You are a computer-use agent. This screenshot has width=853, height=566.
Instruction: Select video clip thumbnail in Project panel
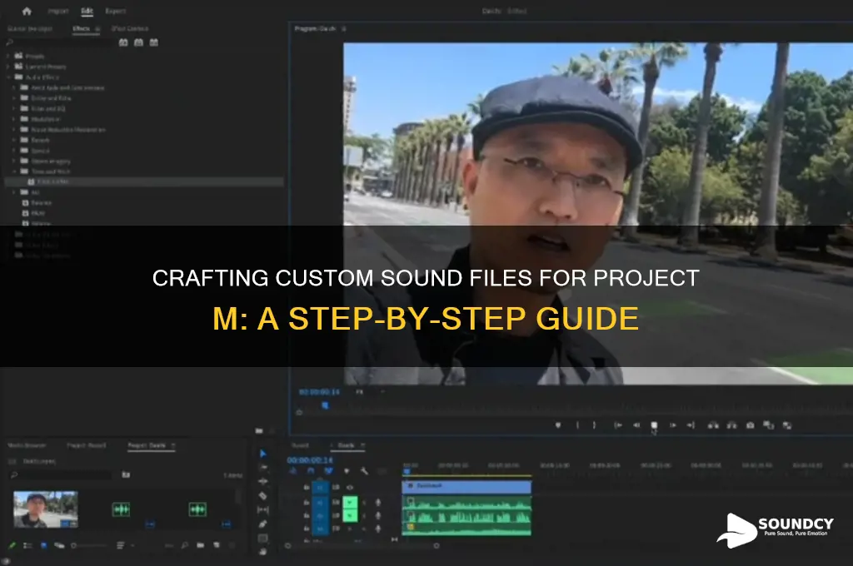[x=46, y=509]
